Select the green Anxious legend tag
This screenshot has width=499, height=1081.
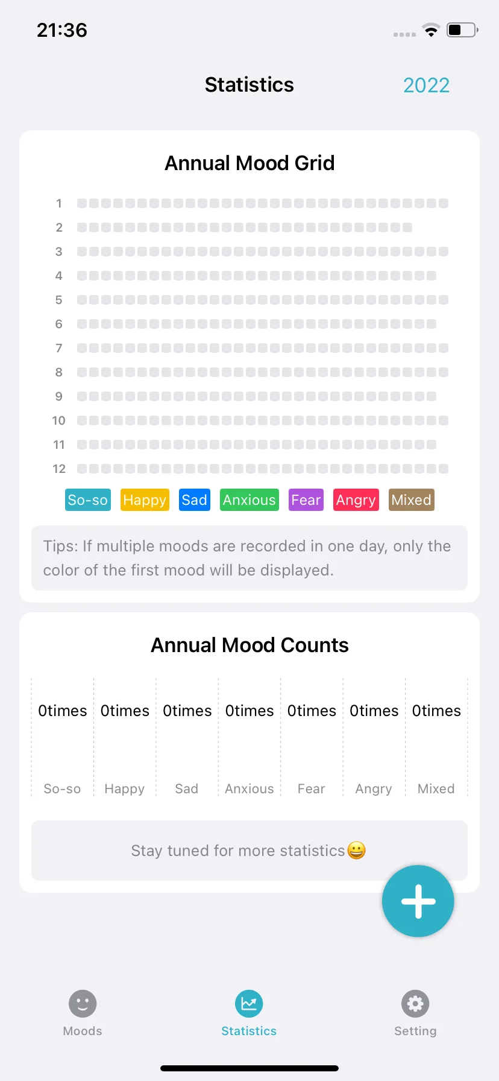[249, 500]
